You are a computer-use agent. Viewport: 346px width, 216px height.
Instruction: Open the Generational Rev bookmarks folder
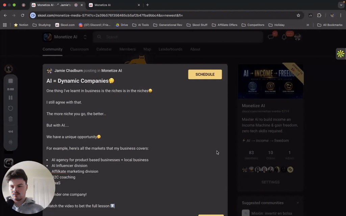[168, 25]
